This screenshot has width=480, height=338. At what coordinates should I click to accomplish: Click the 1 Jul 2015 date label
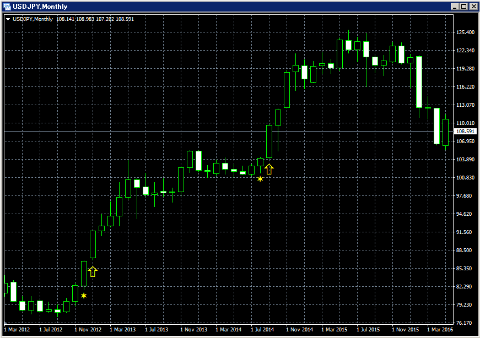pyautogui.click(x=368, y=329)
